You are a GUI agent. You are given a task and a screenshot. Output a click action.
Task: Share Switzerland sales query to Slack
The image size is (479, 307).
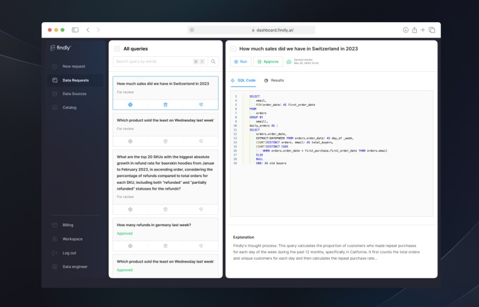coord(130,105)
